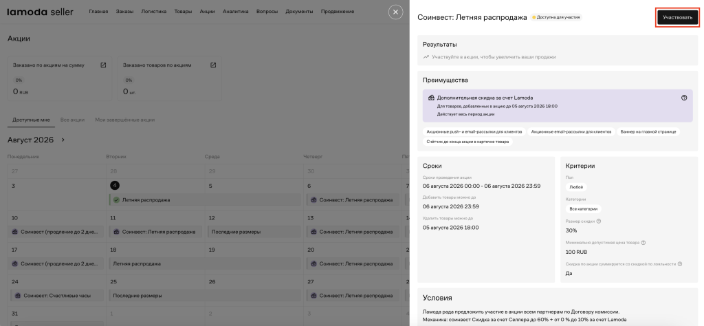Open 'Соинвест: Летняя распродажа' on August 13
Viewport: 704px width, 326px height.
click(353, 232)
